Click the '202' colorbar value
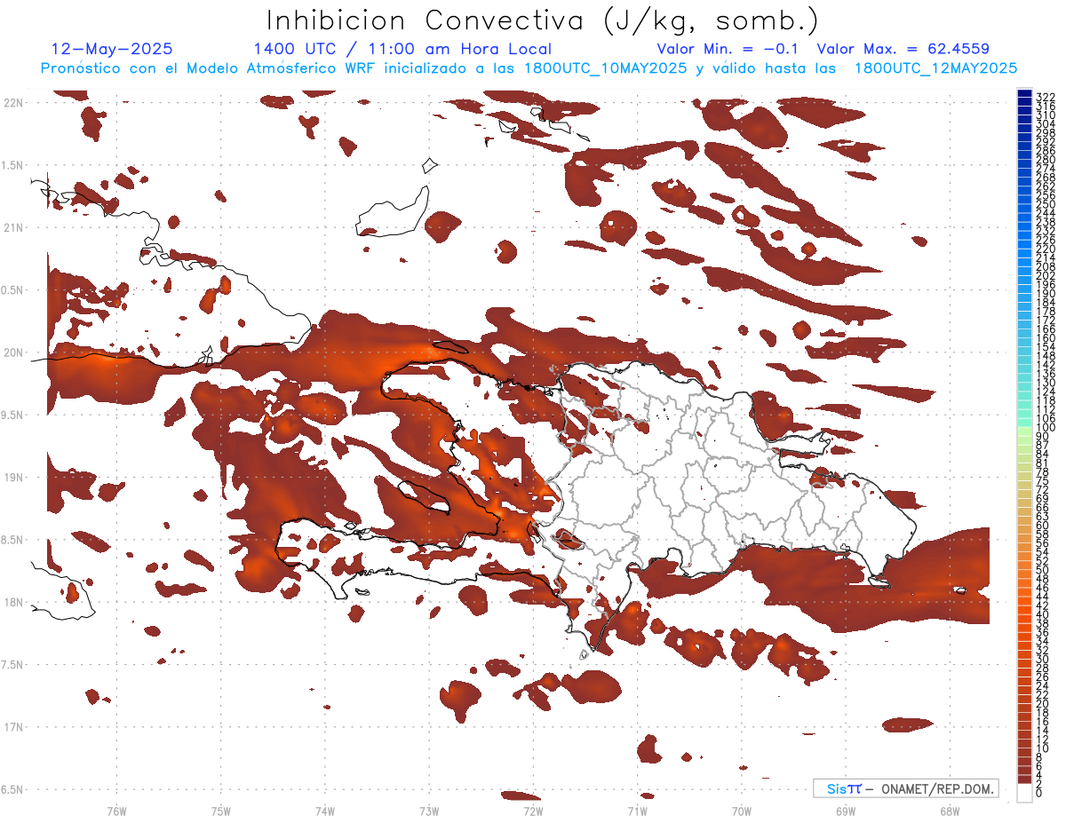Viewport: 1066px width, 823px height. [x=1045, y=275]
